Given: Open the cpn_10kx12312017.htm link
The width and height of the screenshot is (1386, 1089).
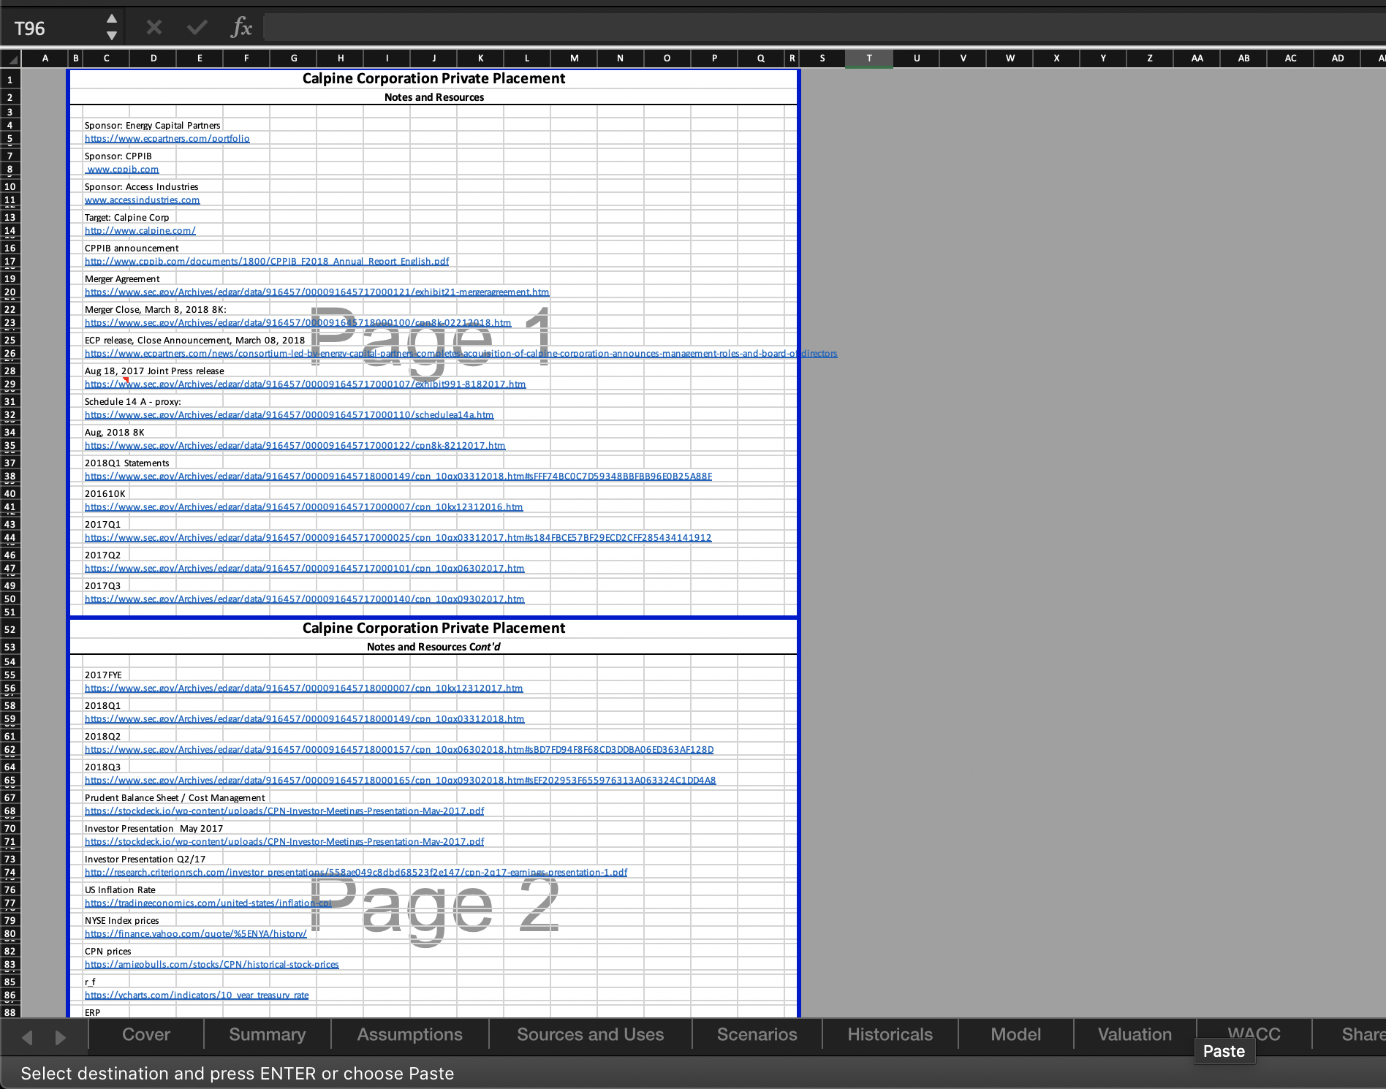Looking at the screenshot, I should [x=303, y=688].
